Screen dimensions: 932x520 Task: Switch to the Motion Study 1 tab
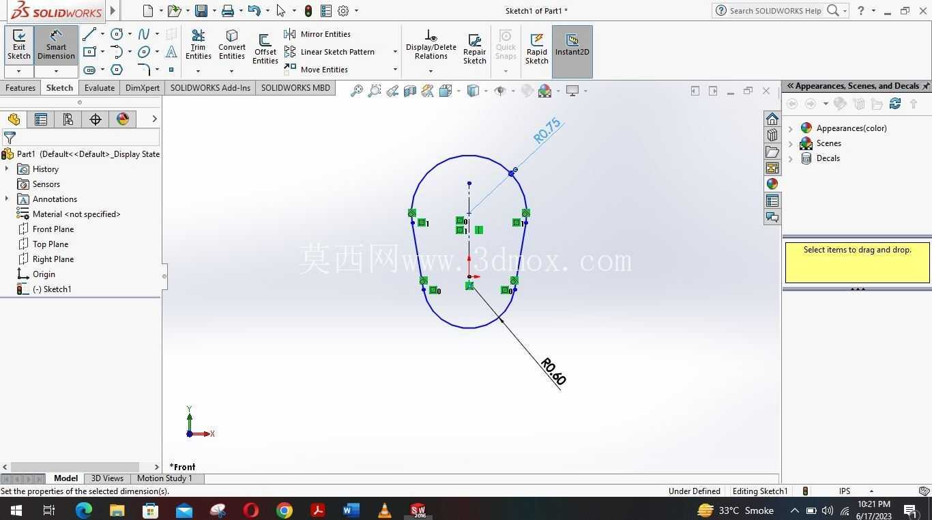coord(165,478)
